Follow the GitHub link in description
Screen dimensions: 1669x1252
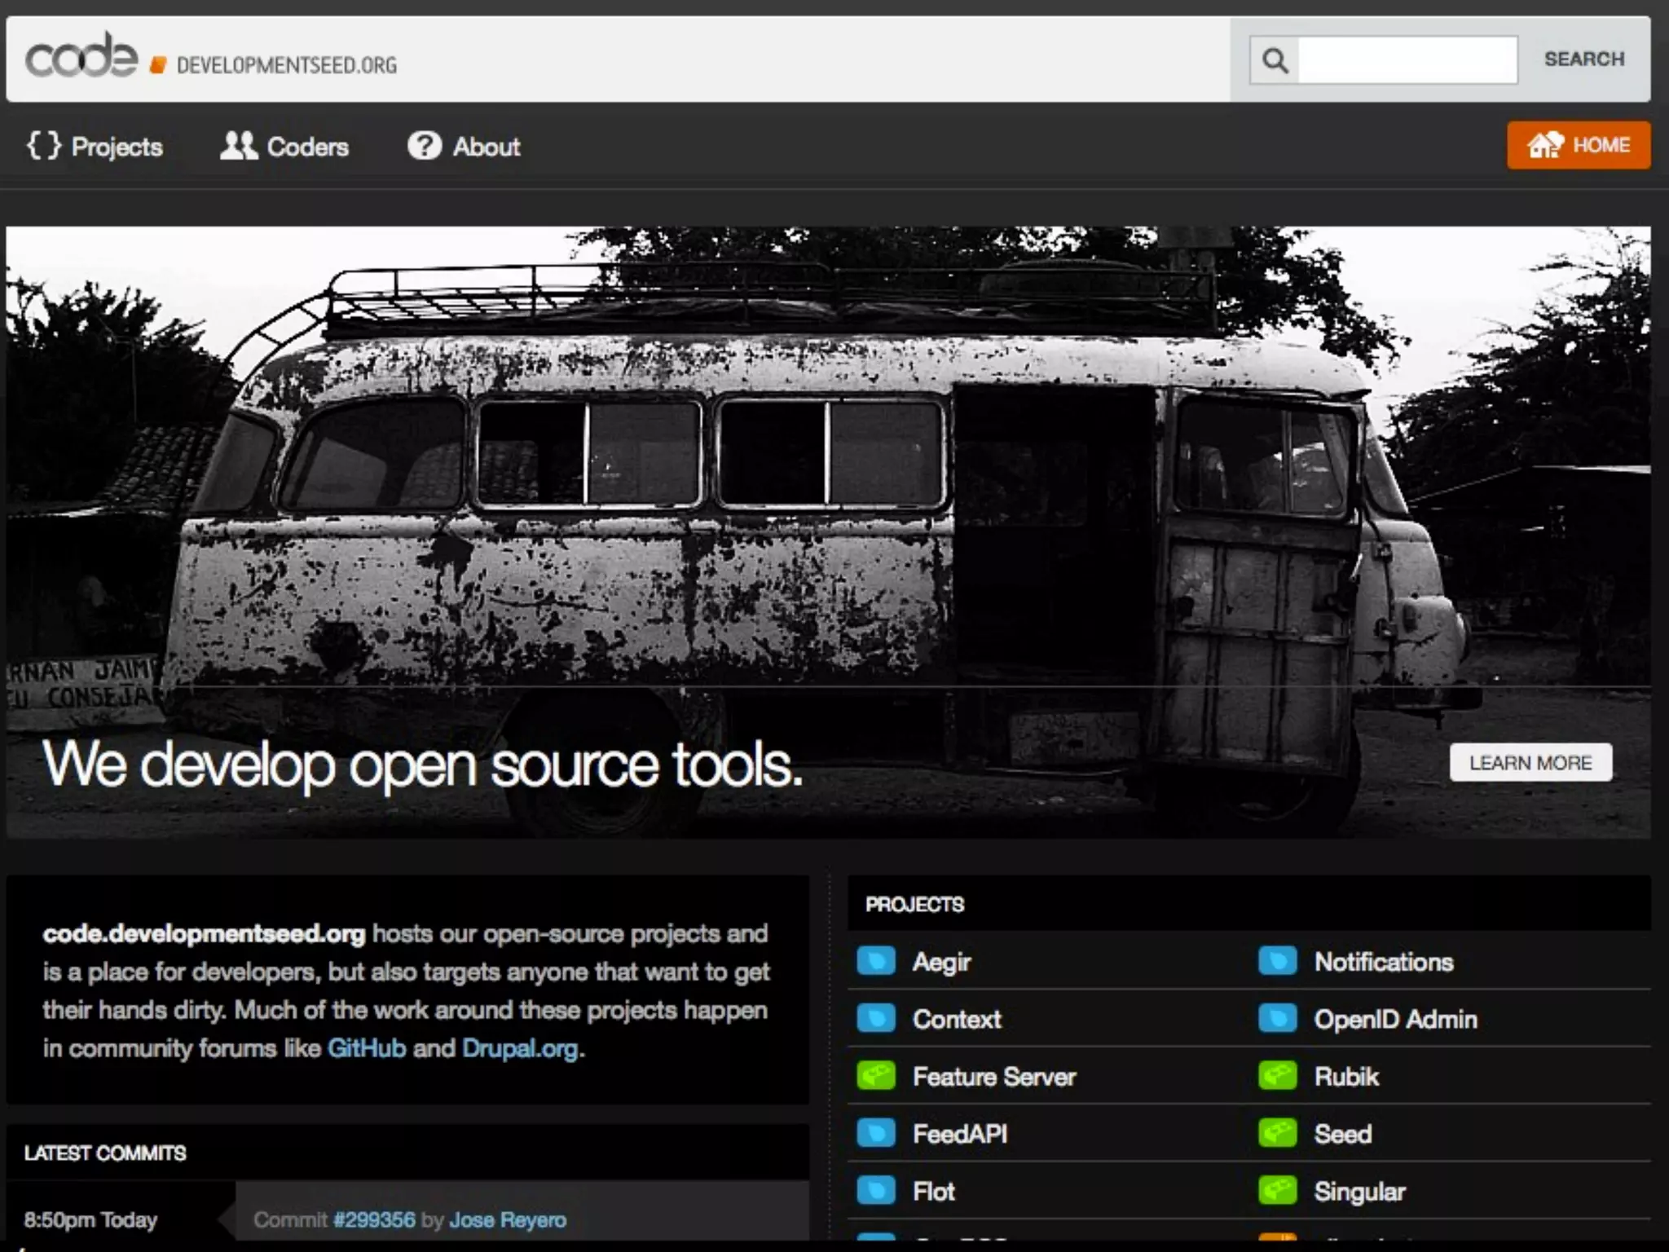366,1048
